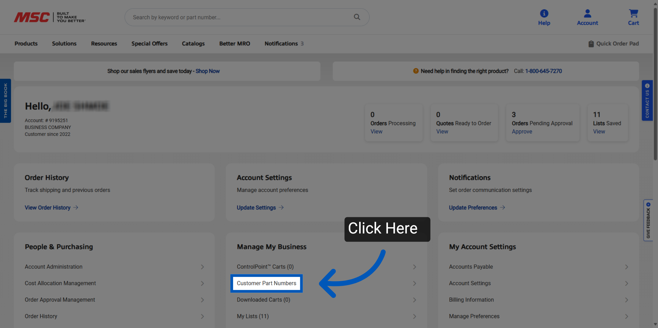Image resolution: width=658 pixels, height=328 pixels.
Task: Expand the Account Settings row chevron
Action: (x=626, y=283)
